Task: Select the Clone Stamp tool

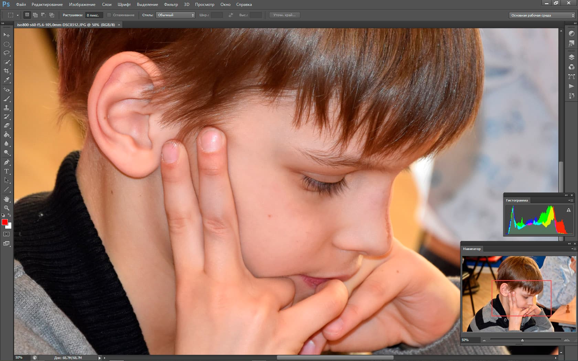Action: [7, 108]
